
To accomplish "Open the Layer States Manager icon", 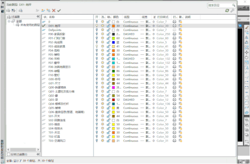I will pos(21,10).
